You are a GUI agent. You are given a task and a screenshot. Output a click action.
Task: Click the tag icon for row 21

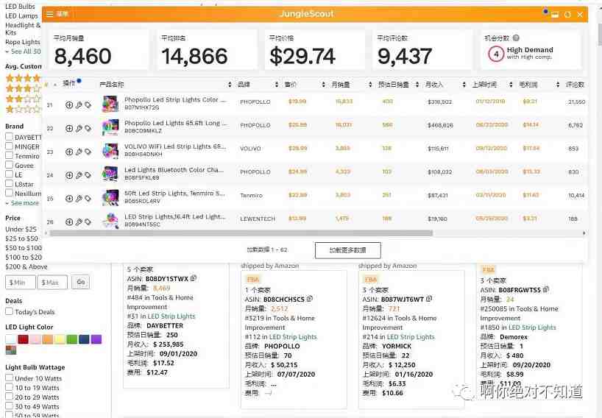(88, 104)
